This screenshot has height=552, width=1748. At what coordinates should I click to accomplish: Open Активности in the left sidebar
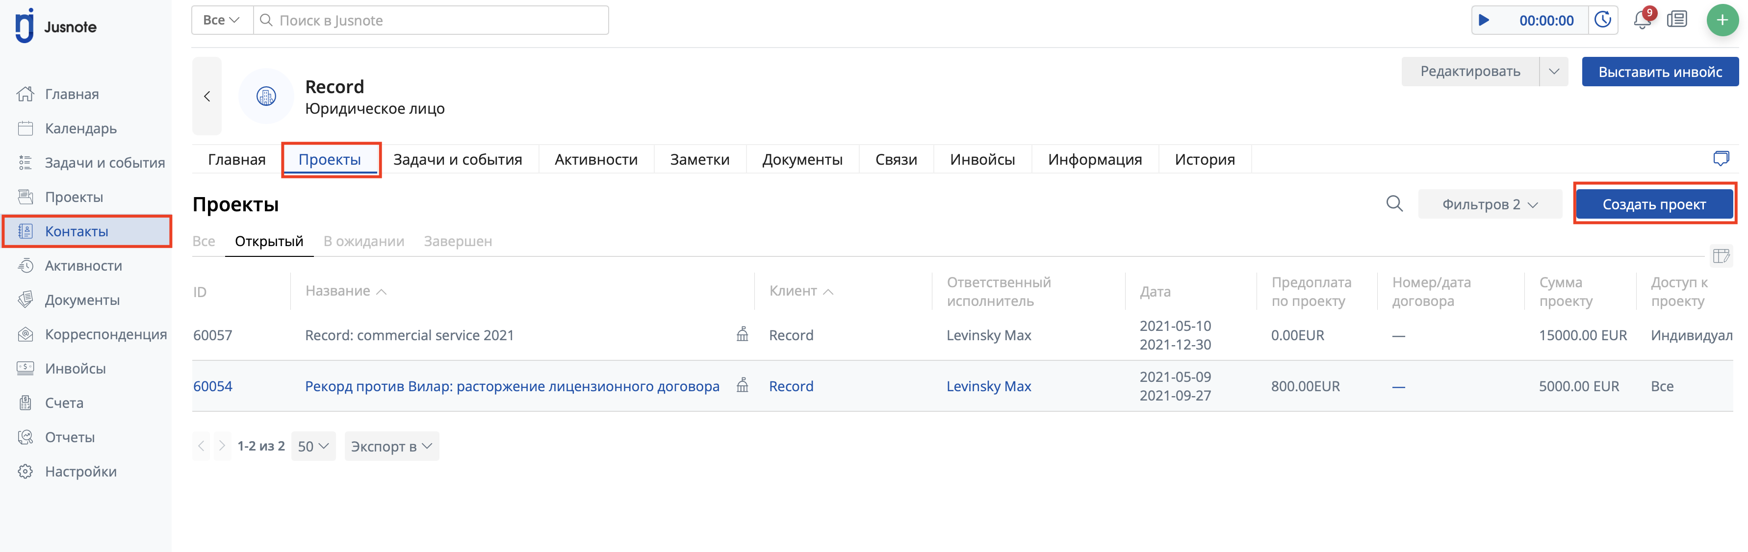(x=83, y=266)
